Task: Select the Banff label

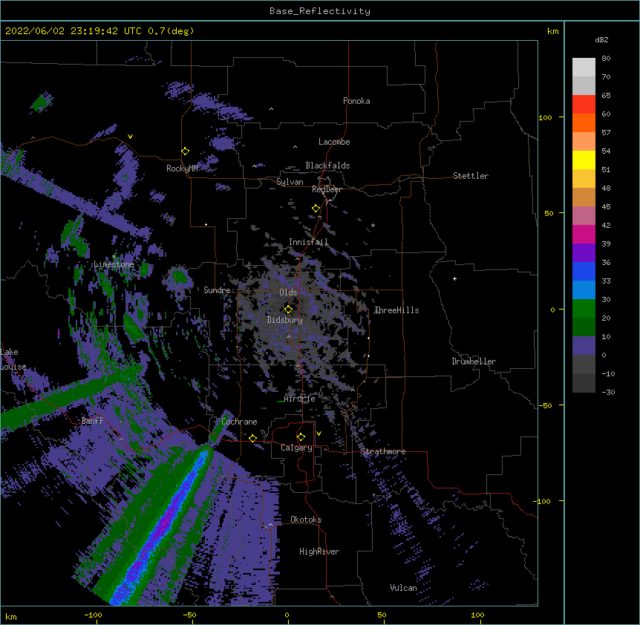Action: [x=92, y=421]
